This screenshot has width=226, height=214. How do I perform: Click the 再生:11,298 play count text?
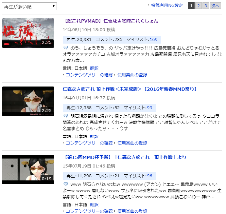[79, 176]
